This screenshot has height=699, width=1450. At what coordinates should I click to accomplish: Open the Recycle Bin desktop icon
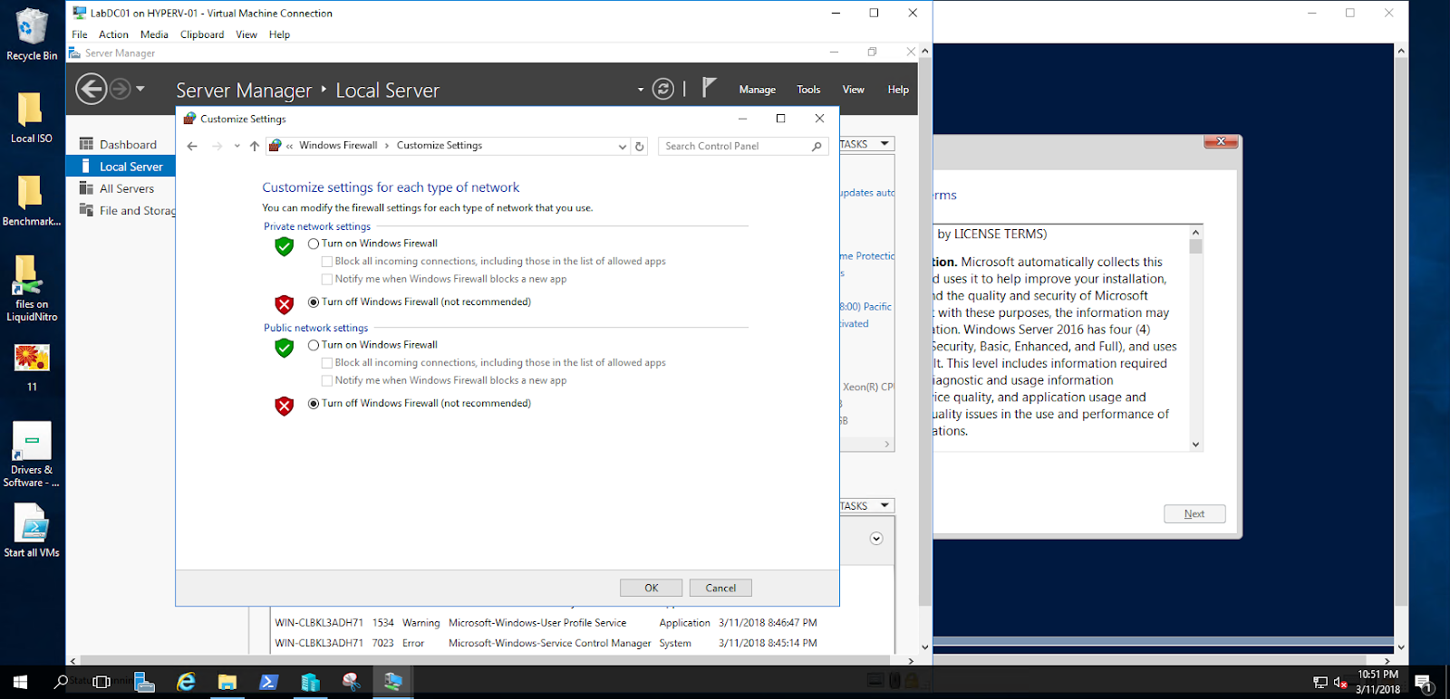pyautogui.click(x=32, y=34)
